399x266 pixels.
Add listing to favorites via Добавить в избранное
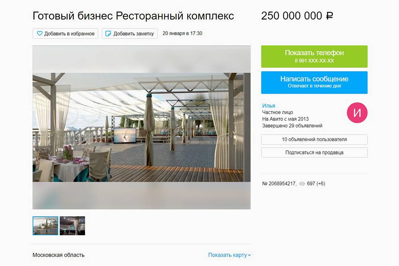tap(65, 33)
